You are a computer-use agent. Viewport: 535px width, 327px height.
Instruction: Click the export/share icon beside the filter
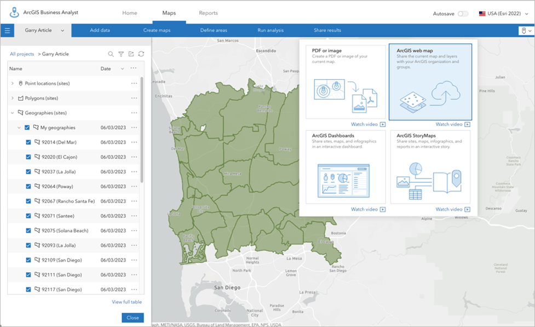(x=131, y=54)
